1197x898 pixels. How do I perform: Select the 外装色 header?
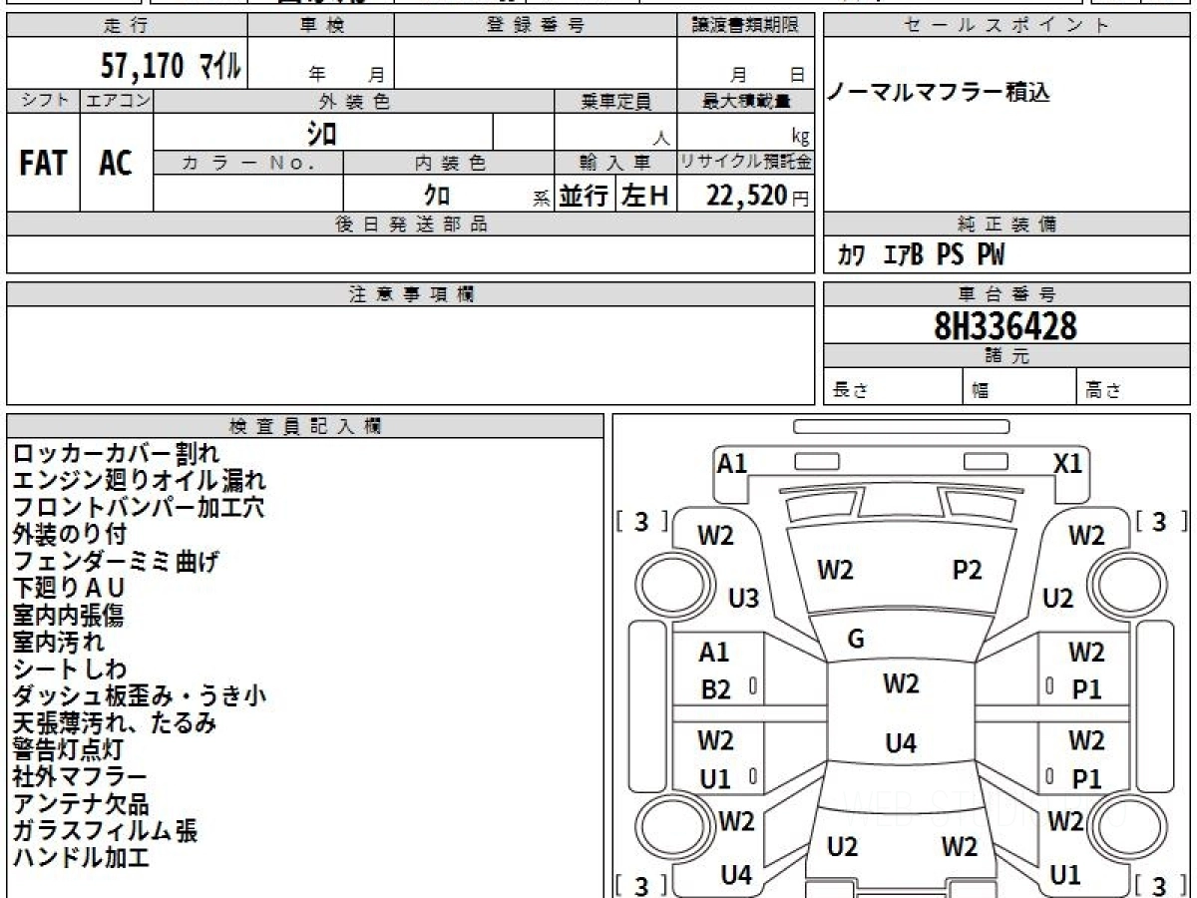(x=354, y=101)
